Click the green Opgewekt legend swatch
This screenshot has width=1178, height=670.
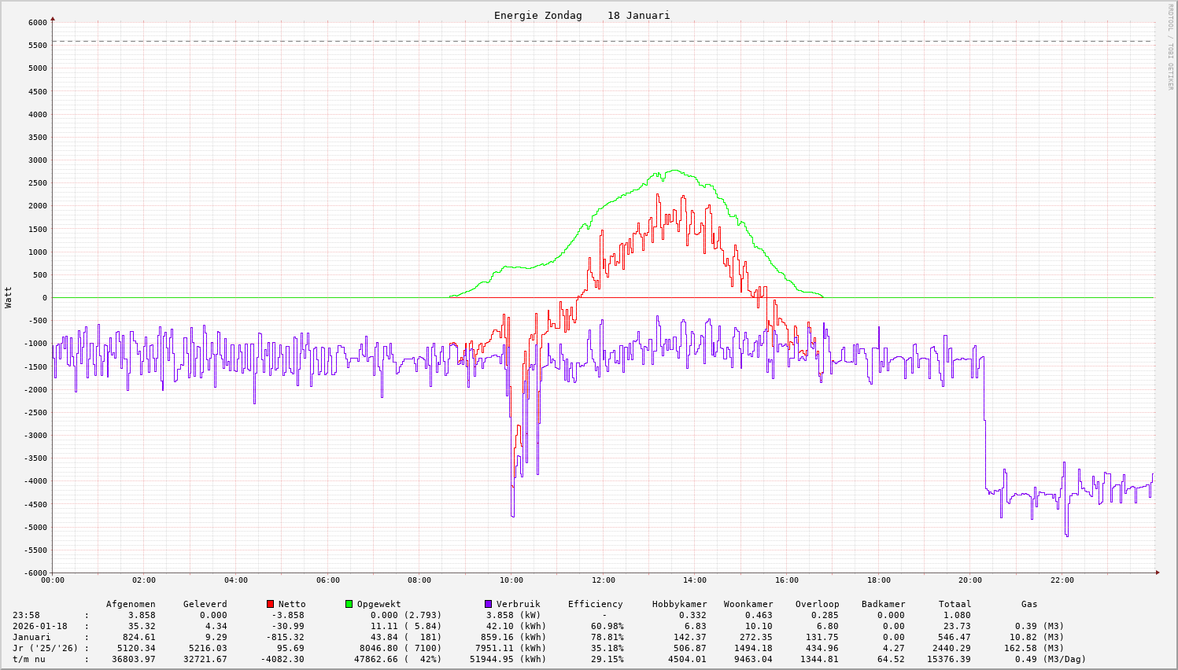[349, 604]
